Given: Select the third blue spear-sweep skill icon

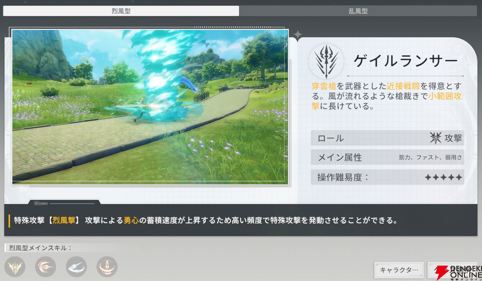Looking at the screenshot, I should pyautogui.click(x=76, y=267).
